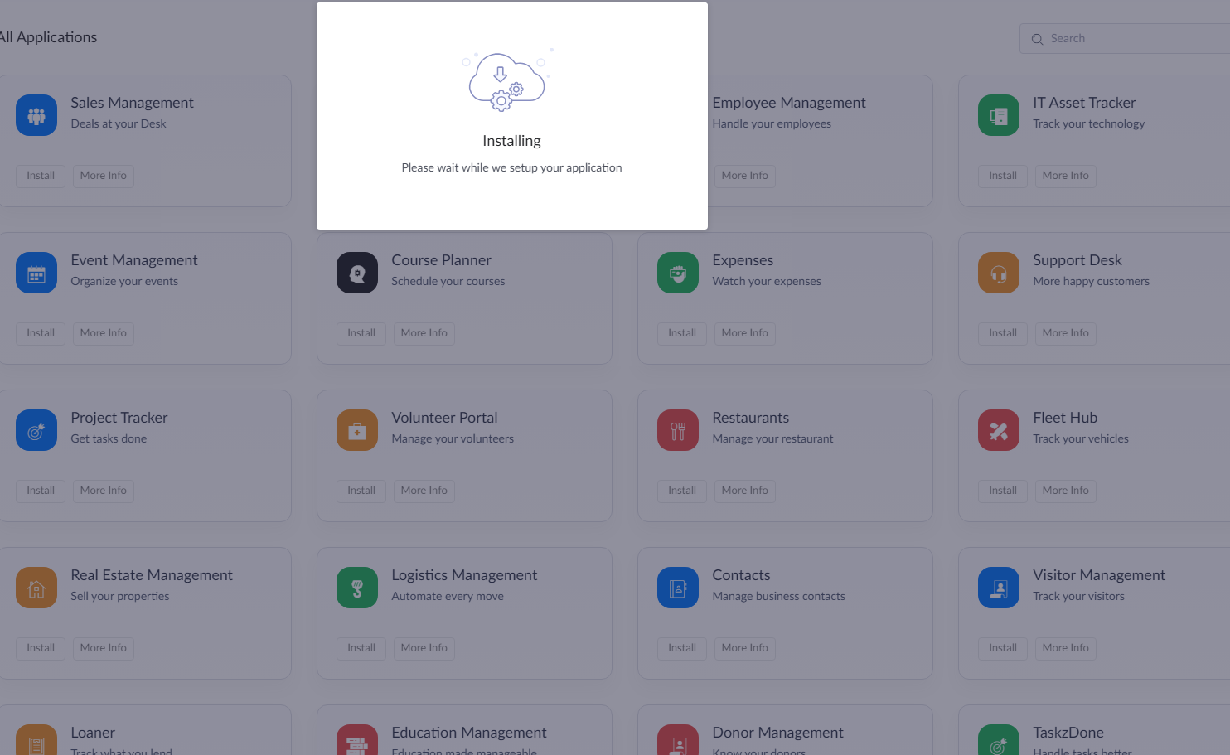Click the Support Desk headset icon
This screenshot has height=755, width=1230.
pos(999,273)
